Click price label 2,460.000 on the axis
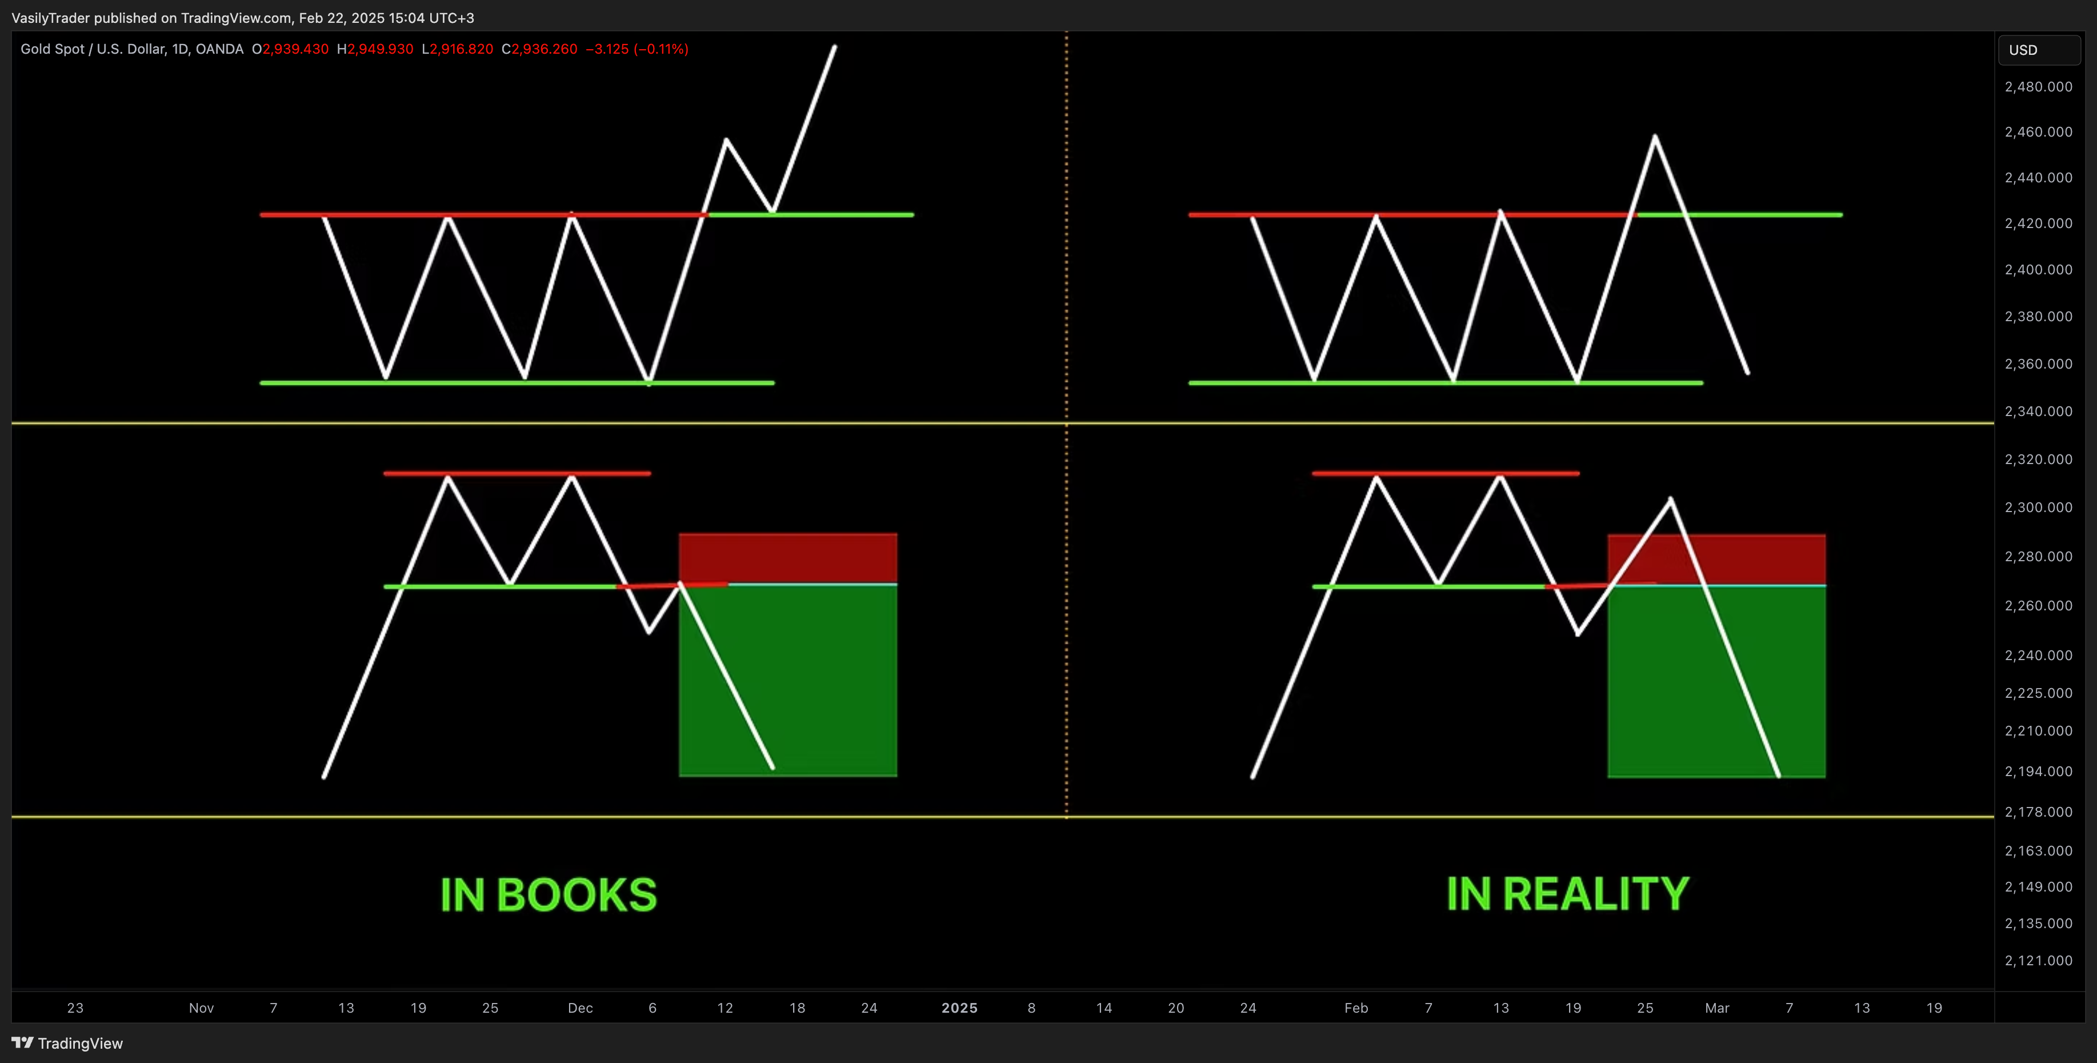 (2038, 131)
